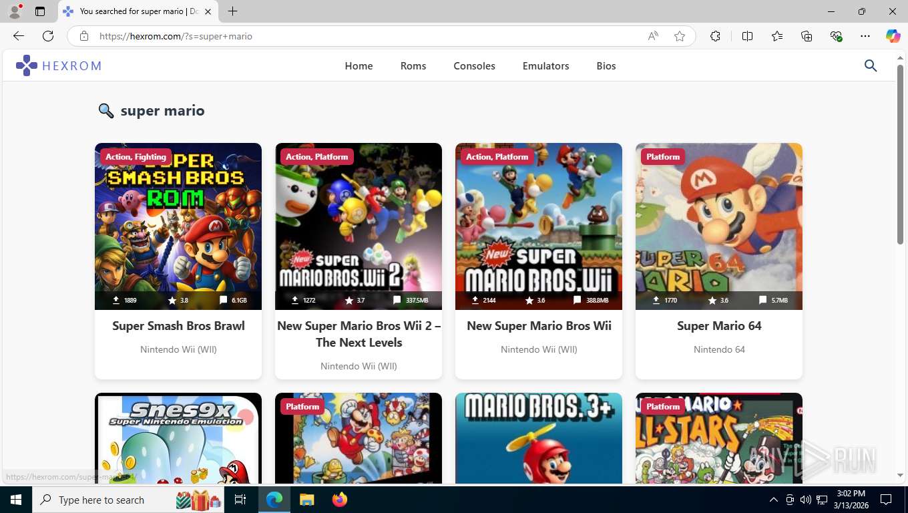Open browser Extensions icon
908x513 pixels.
pyautogui.click(x=715, y=36)
